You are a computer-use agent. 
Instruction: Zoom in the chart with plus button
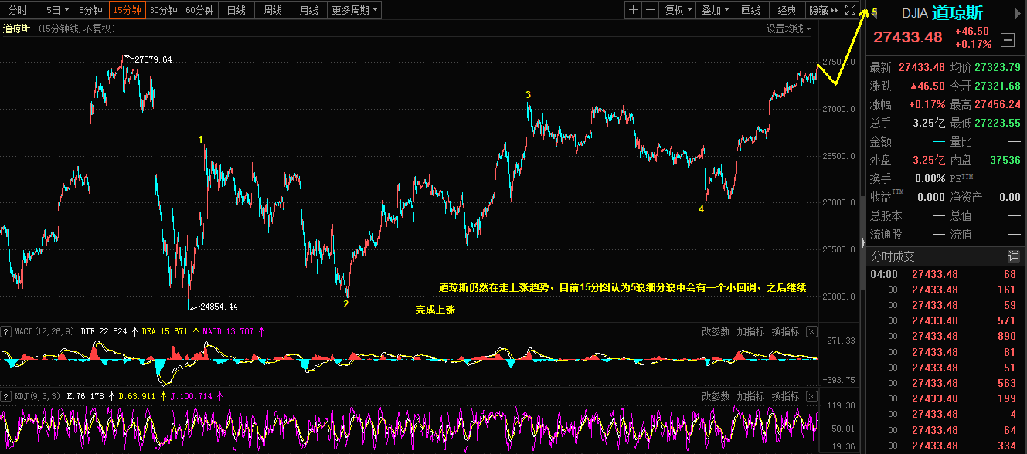click(x=634, y=10)
